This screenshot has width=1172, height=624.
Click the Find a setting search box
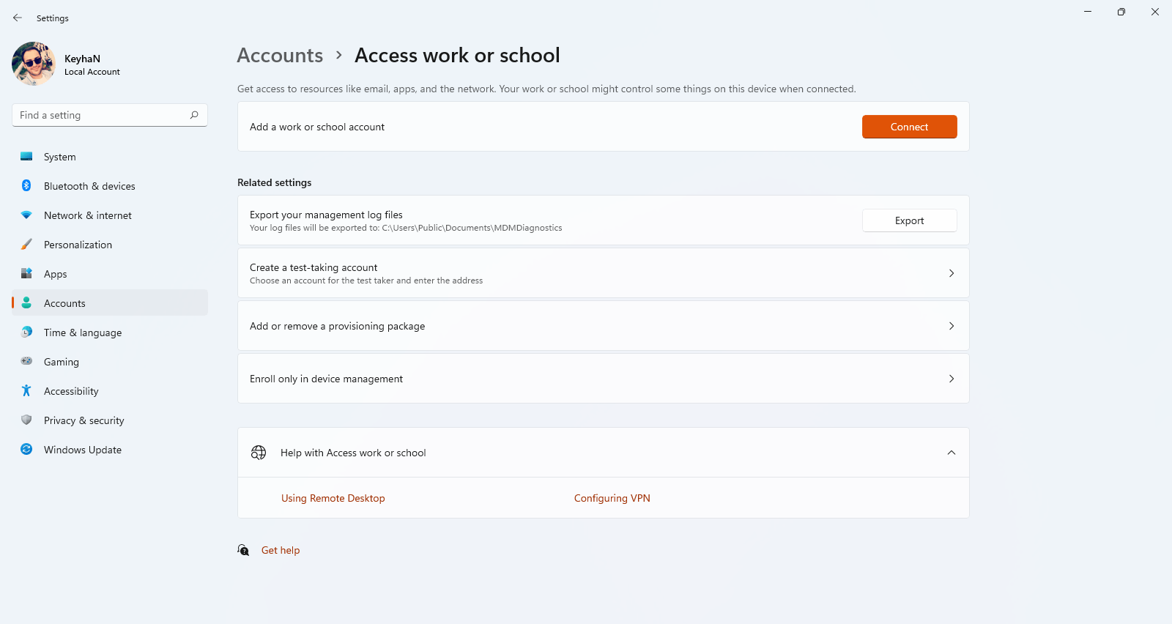point(110,115)
